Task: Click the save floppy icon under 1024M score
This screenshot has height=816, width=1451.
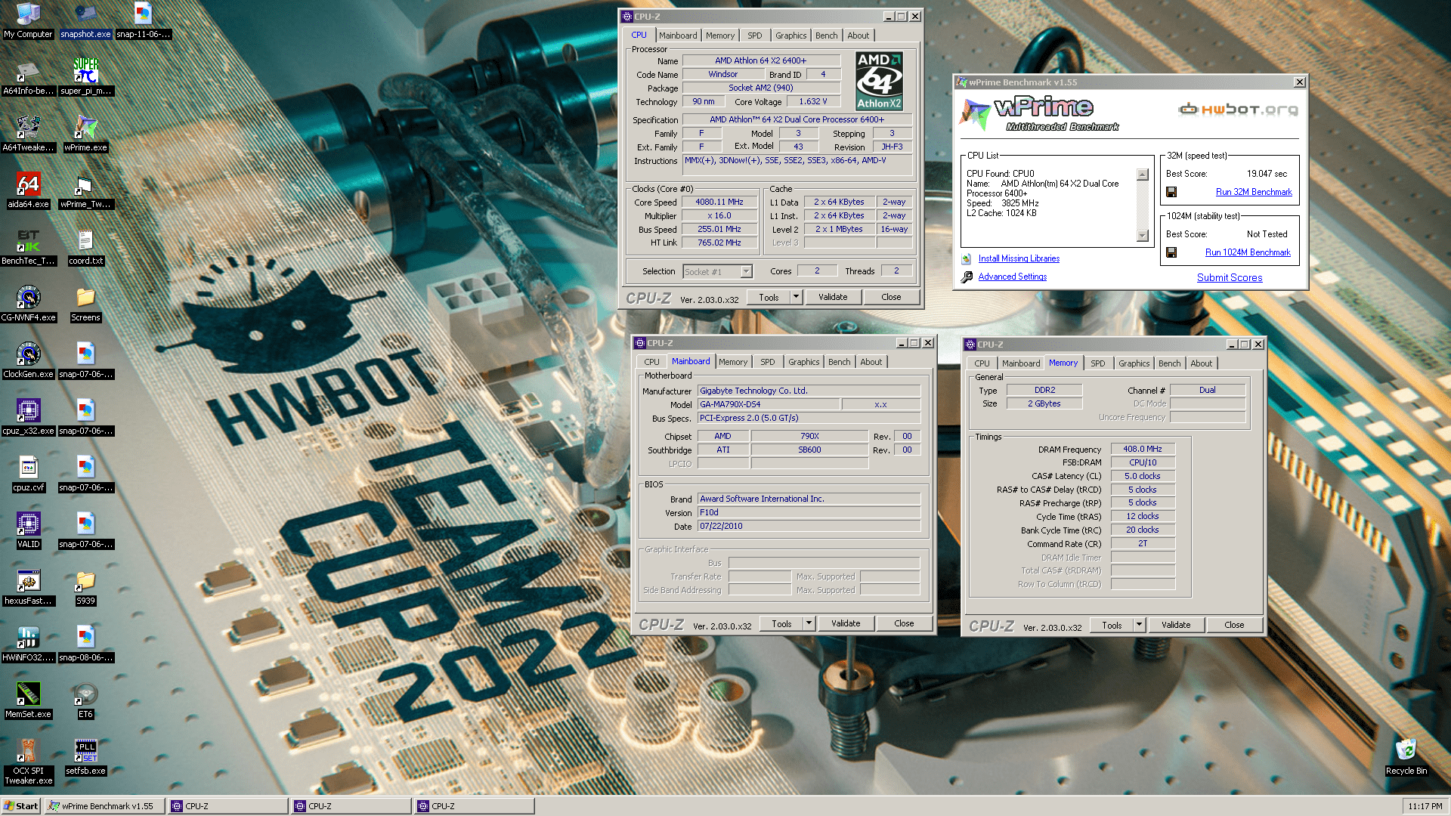Action: [1171, 252]
